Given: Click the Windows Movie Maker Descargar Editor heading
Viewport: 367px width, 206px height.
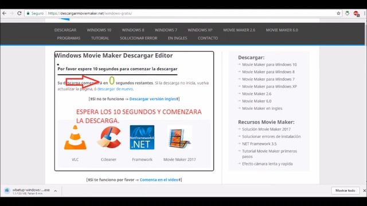Looking at the screenshot, I should coord(114,56).
